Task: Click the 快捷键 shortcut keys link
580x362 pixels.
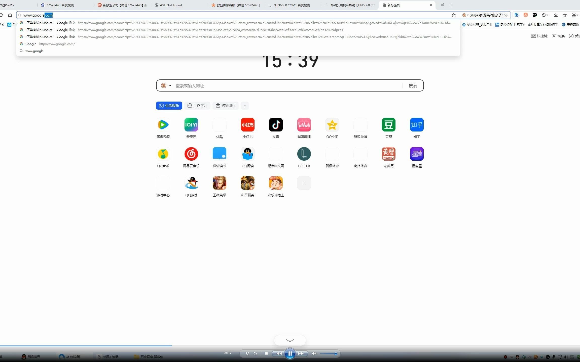Action: 539,36
